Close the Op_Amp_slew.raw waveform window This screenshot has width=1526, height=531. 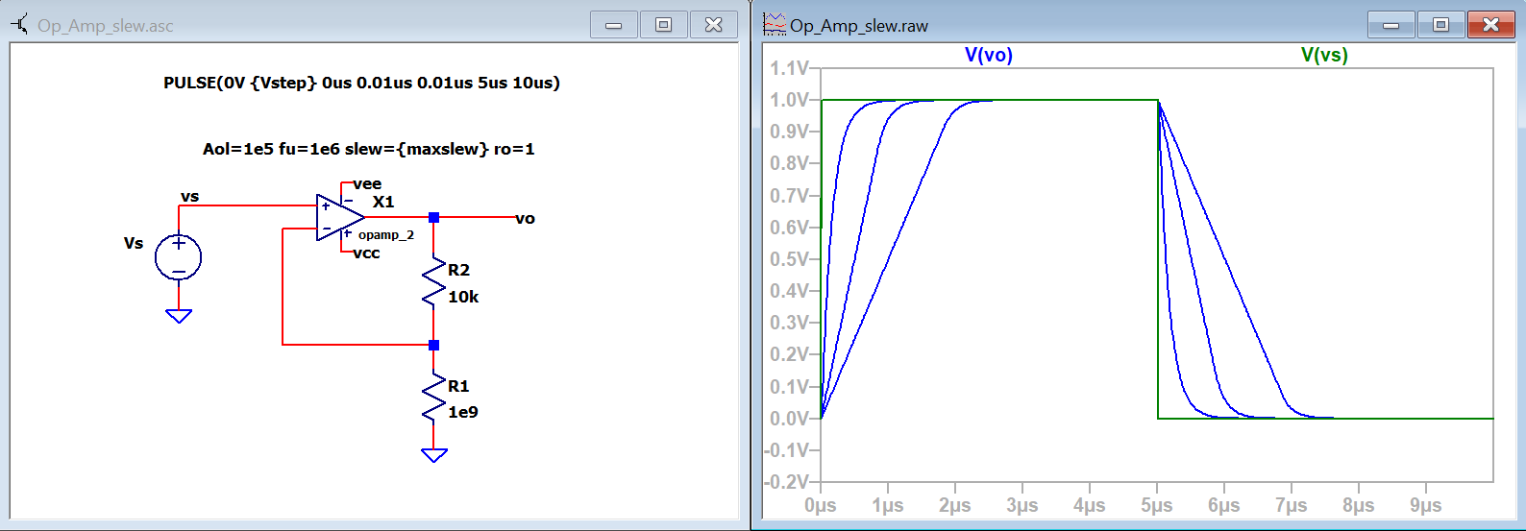(x=1490, y=25)
